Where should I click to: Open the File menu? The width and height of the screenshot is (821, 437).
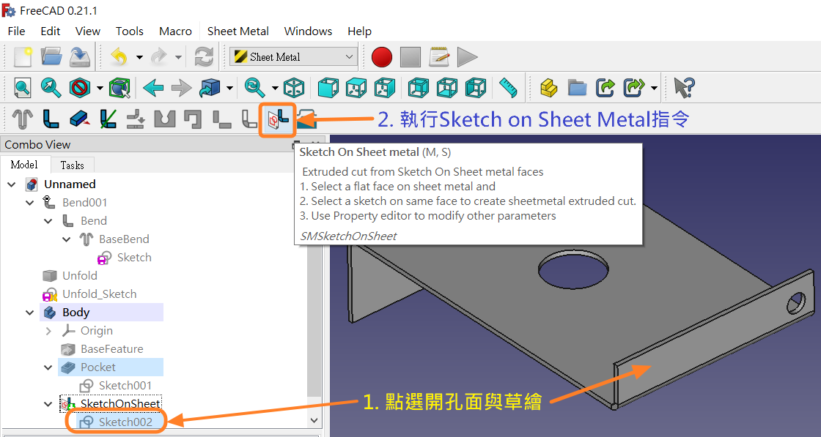(x=16, y=31)
